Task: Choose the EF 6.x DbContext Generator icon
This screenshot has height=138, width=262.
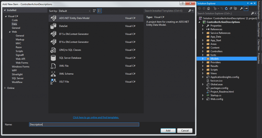Action: coord(53,42)
